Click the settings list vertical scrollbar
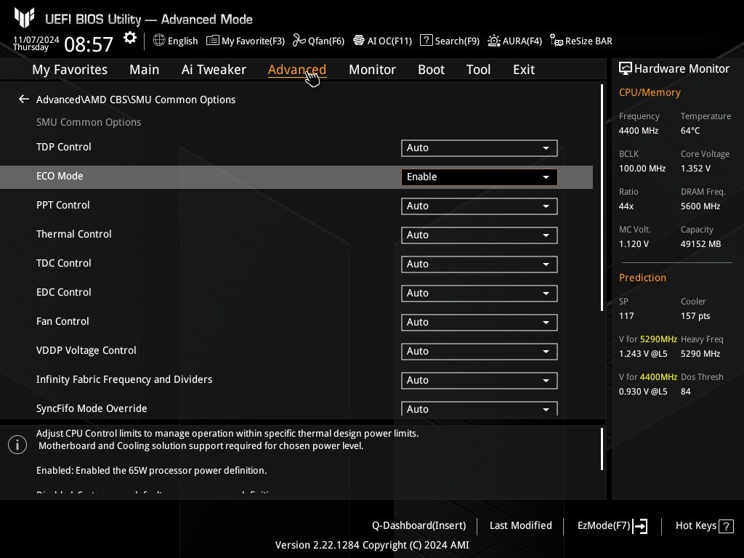Screen dimensions: 744x558 coord(602,198)
